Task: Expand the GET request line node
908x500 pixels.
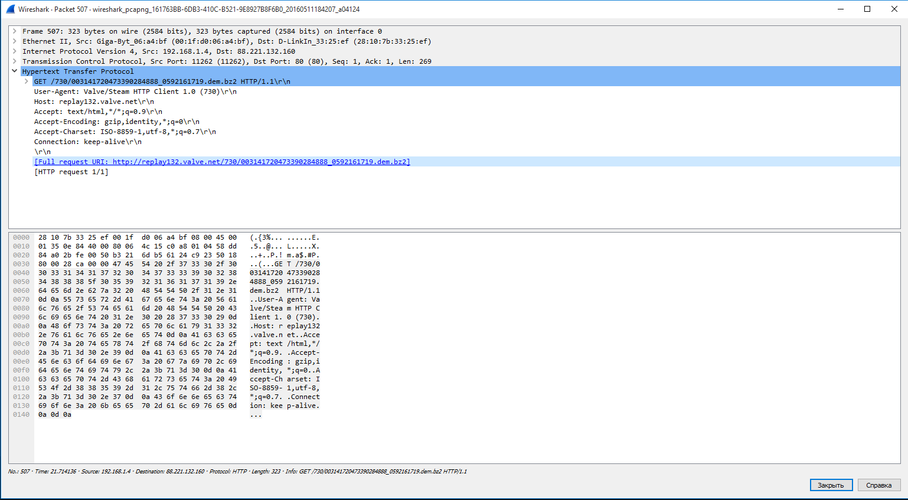Action: (x=26, y=81)
